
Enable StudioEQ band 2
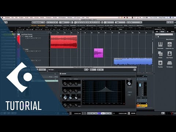(61, 89)
